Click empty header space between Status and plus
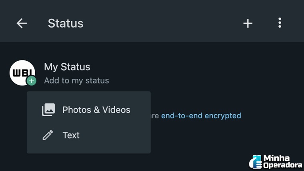Viewport: 304px width, 171px height. click(x=160, y=23)
